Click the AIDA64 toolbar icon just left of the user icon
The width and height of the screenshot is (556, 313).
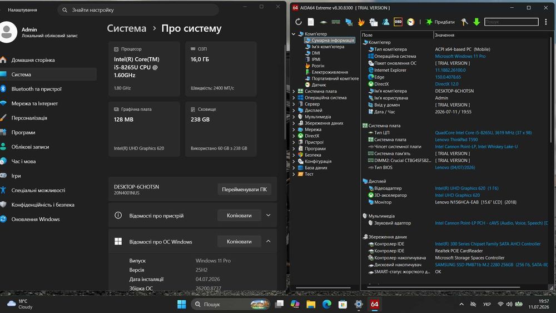[x=374, y=22]
